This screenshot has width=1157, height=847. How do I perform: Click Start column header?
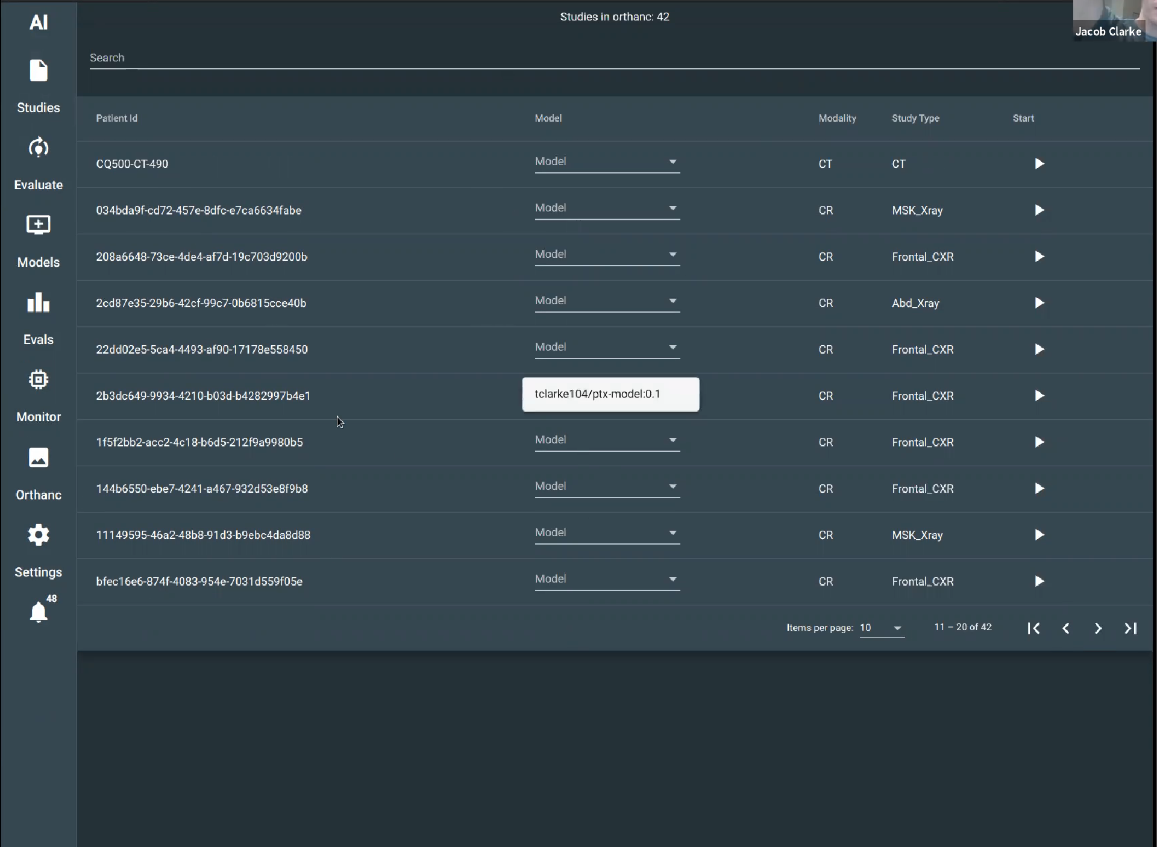pyautogui.click(x=1023, y=118)
